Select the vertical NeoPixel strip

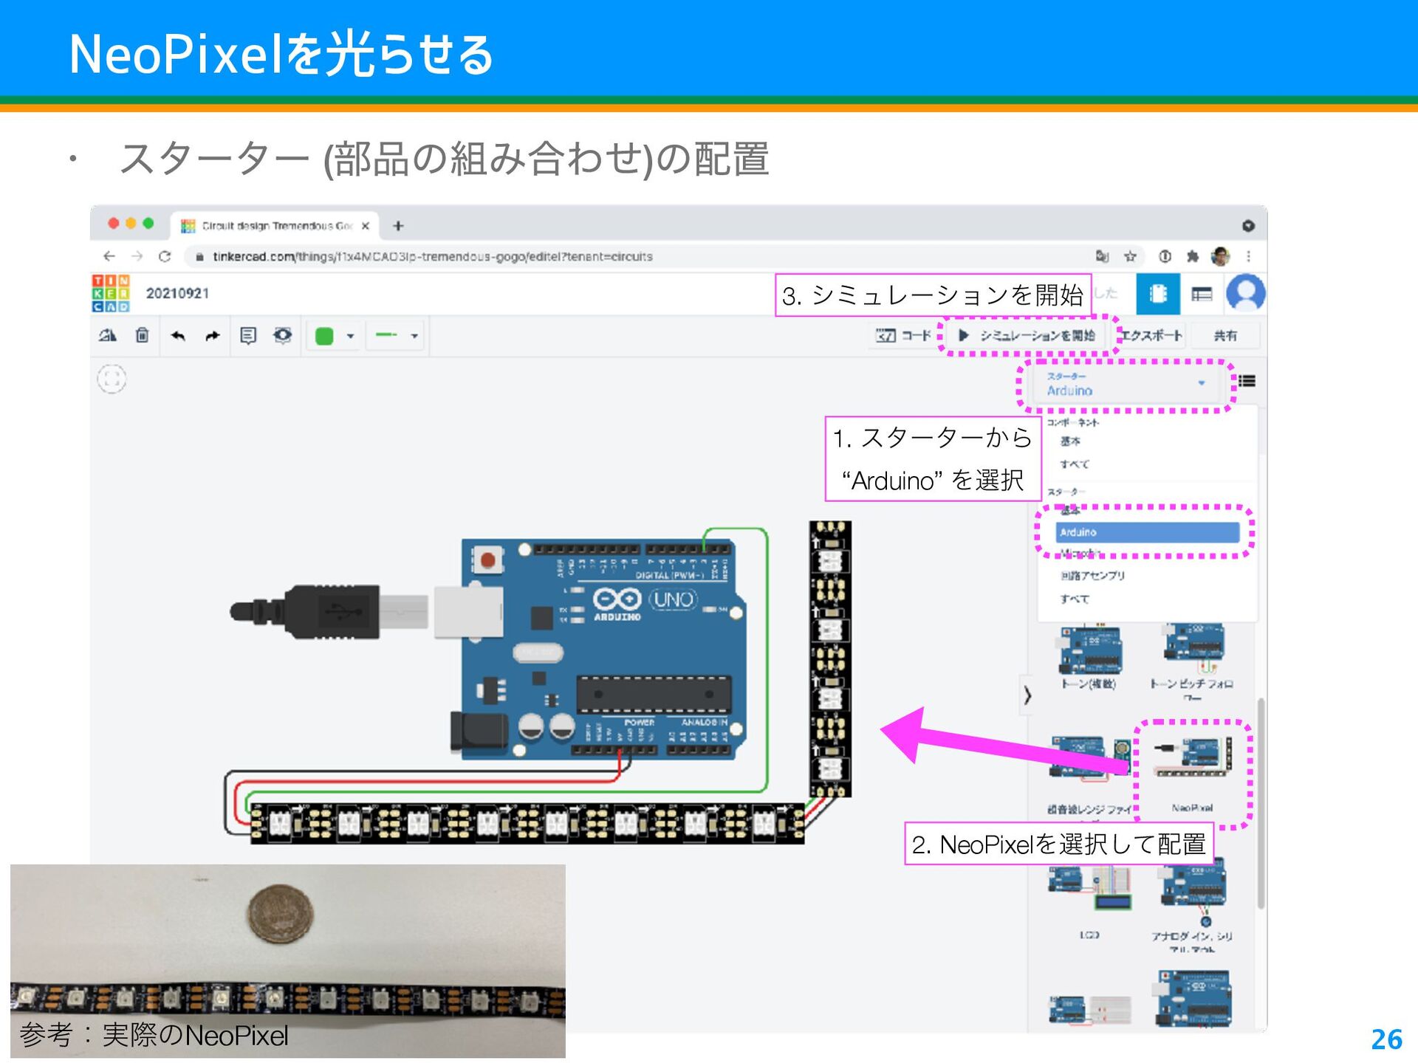pyautogui.click(x=830, y=658)
